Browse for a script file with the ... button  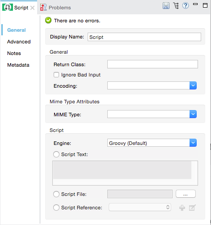186,194
